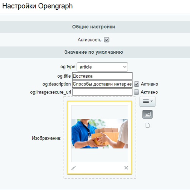This screenshot has width=190, height=190.
Task: Click the Изображение: label
Action: point(47,138)
